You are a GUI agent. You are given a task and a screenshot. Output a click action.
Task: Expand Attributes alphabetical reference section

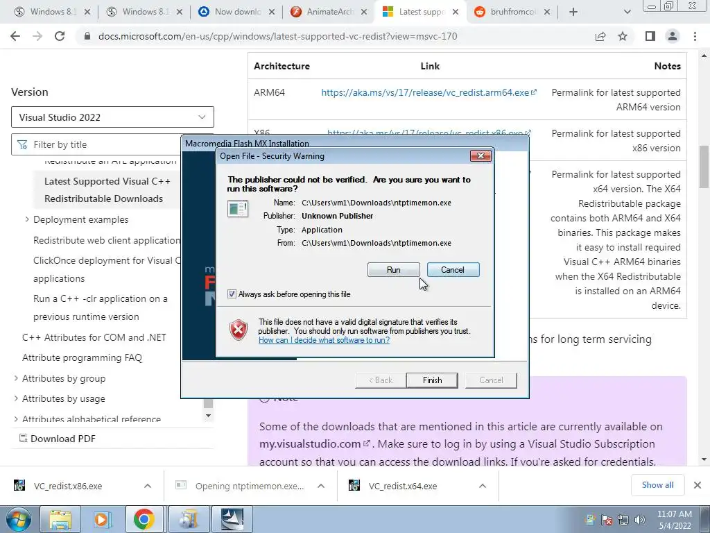(x=16, y=418)
